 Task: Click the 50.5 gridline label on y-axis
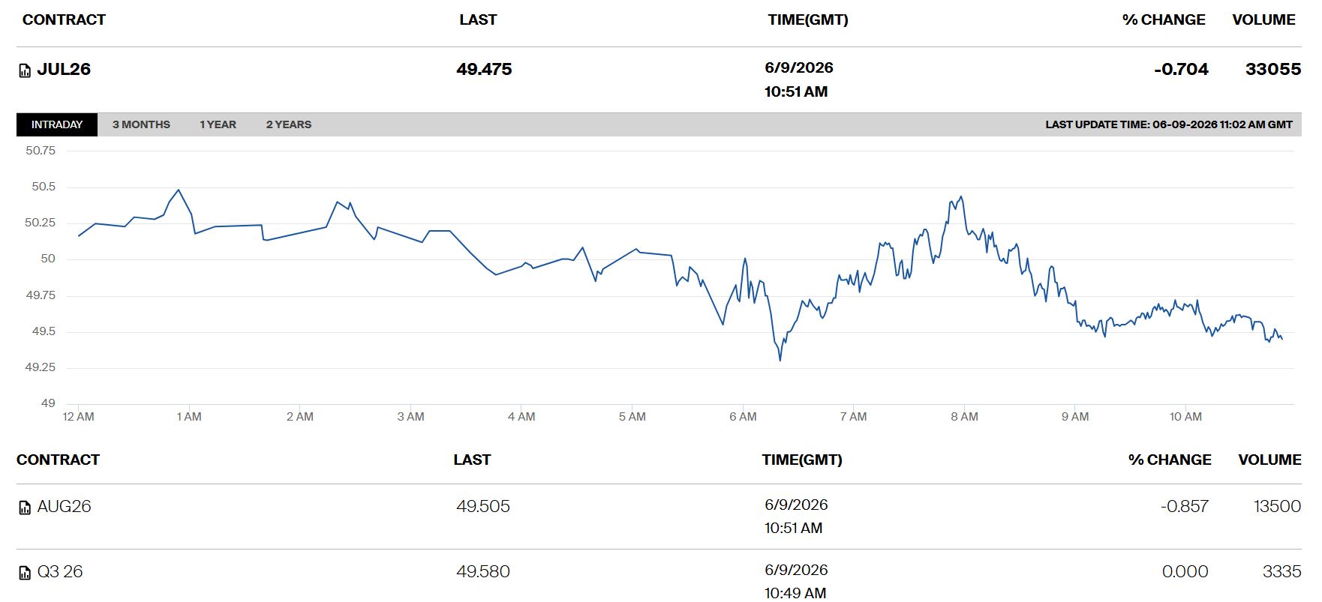(44, 187)
